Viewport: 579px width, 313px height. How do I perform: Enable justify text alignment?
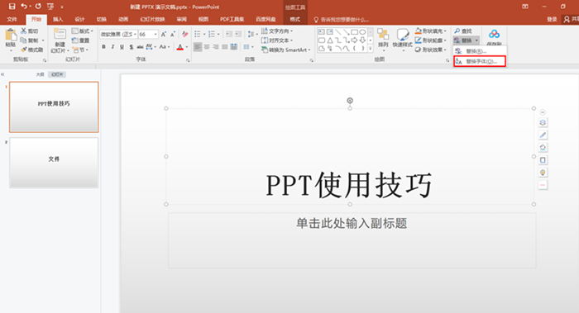tap(225, 47)
